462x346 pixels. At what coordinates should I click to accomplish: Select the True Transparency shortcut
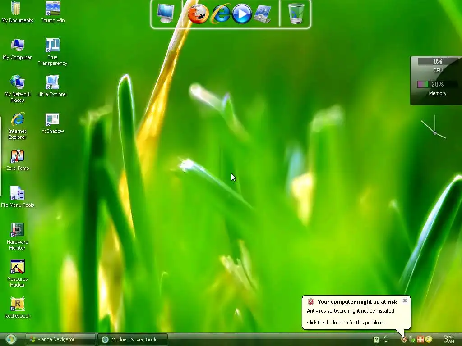(x=52, y=52)
